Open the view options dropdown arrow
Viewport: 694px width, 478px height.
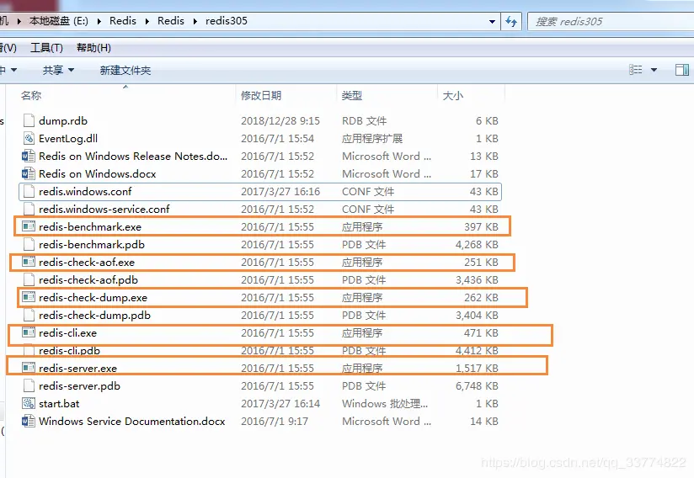(x=654, y=69)
